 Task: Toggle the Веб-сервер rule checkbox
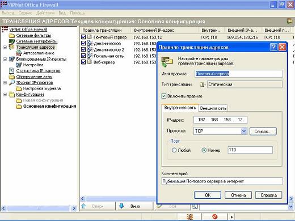click(x=83, y=62)
